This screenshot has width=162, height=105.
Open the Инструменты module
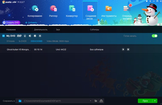[x=109, y=11]
